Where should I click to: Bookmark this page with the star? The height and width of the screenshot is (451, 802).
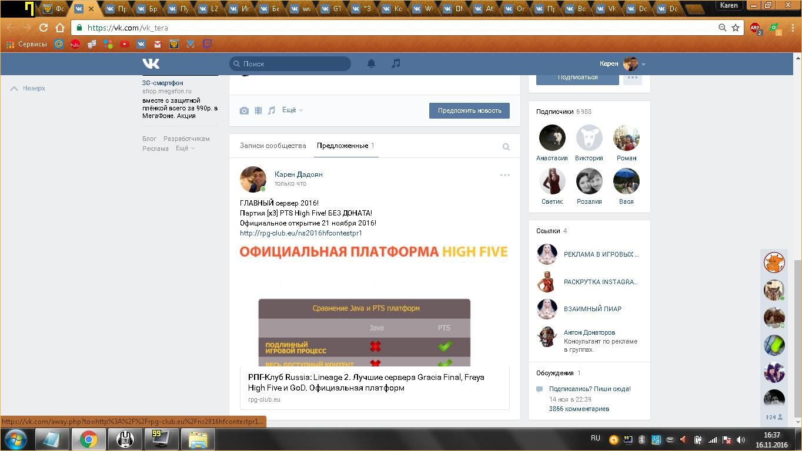coord(735,28)
